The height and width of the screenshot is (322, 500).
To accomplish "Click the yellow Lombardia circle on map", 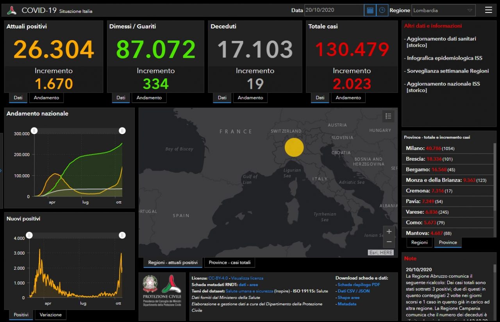I will 294,147.
